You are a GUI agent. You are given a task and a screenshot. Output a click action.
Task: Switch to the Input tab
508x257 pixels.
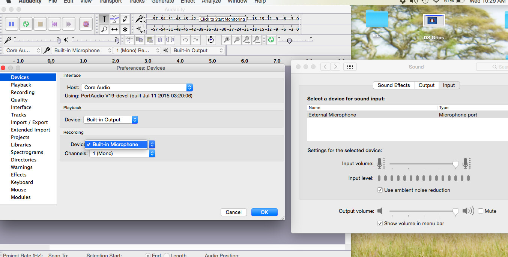(449, 85)
